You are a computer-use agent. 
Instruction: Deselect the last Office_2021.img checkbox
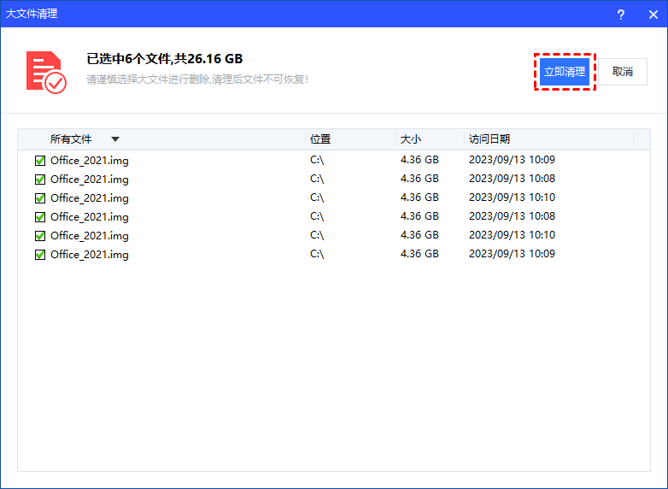click(40, 255)
